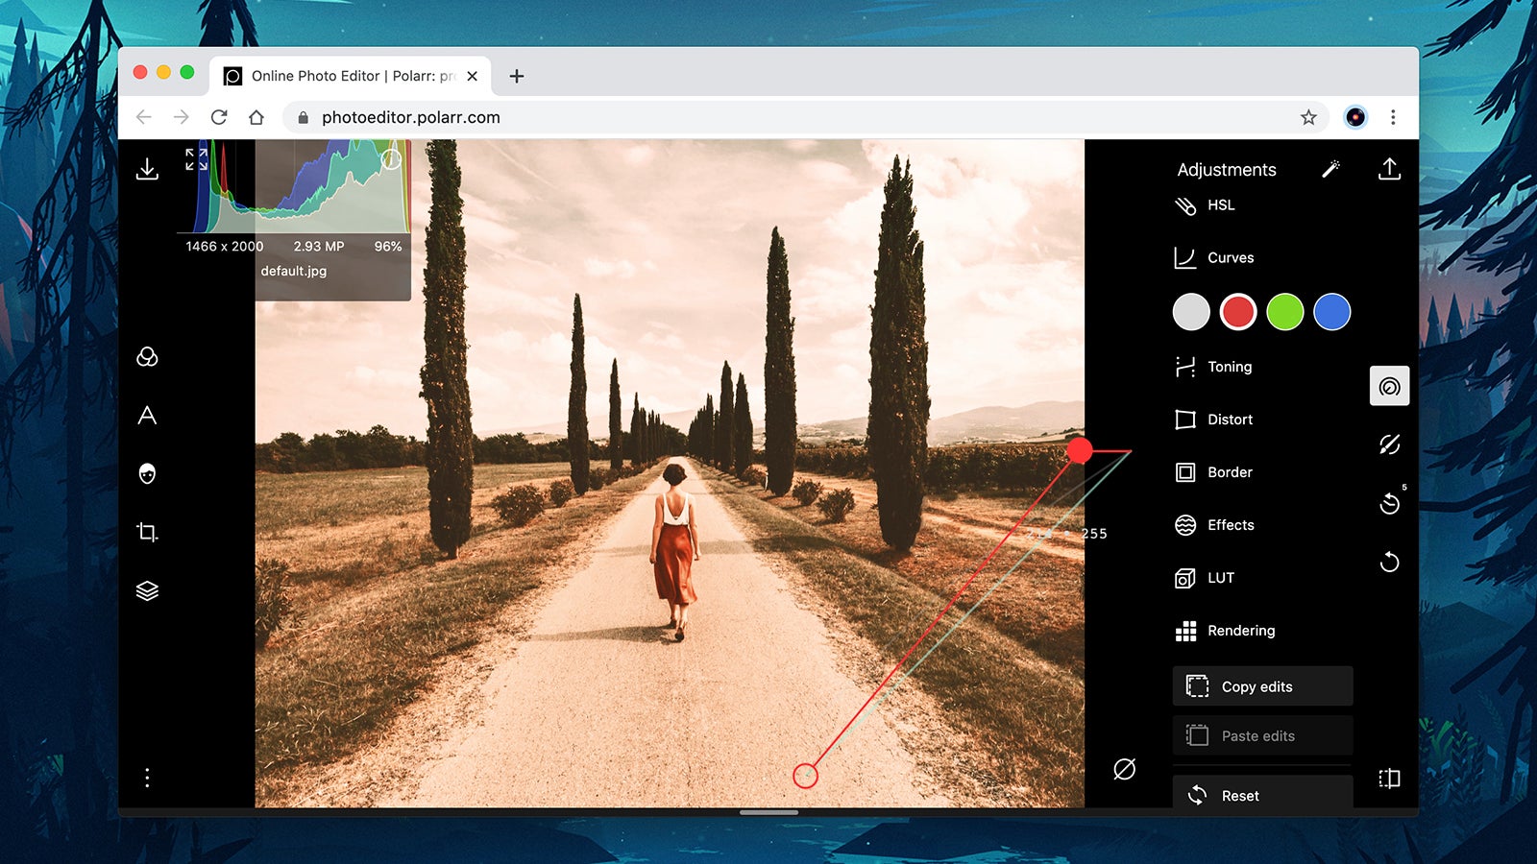
Task: Select the red curves channel swatch
Action: coord(1238,311)
